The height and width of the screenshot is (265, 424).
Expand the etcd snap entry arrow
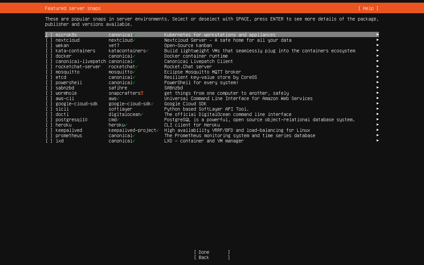[378, 77]
